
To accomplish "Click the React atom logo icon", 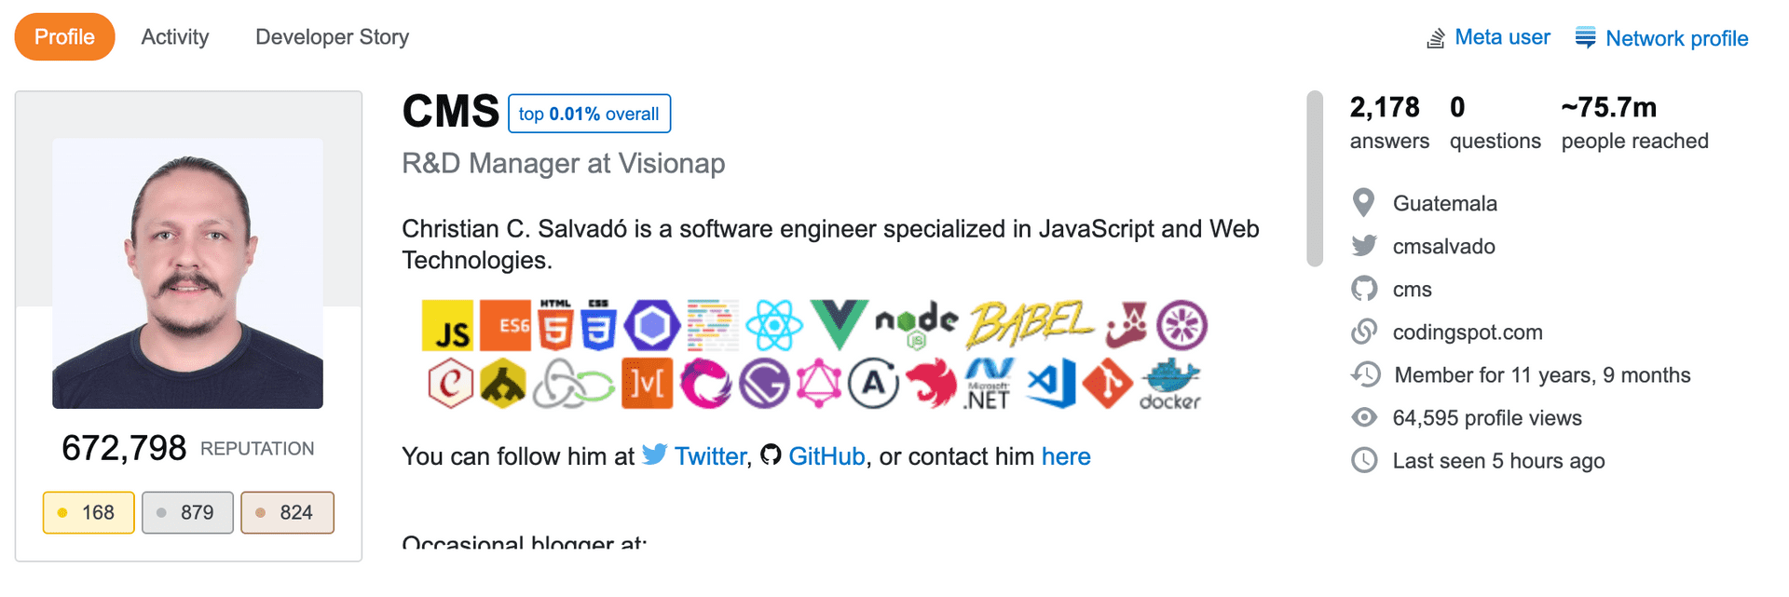I will [x=773, y=325].
